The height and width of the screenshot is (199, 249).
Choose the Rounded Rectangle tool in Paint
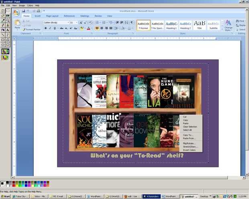pos(8,45)
